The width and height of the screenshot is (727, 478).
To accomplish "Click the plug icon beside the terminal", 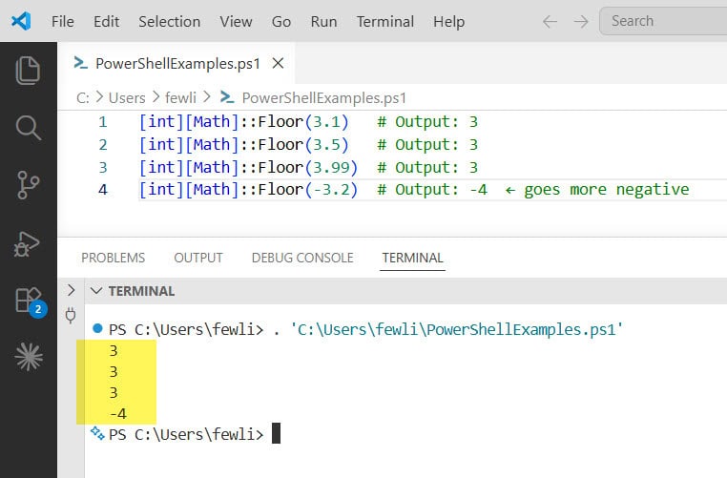I will coord(71,315).
